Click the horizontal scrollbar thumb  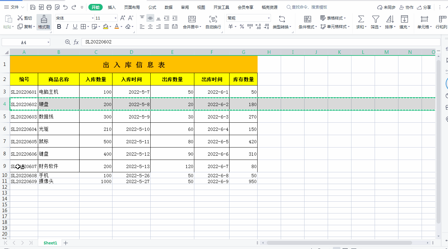tap(339, 243)
